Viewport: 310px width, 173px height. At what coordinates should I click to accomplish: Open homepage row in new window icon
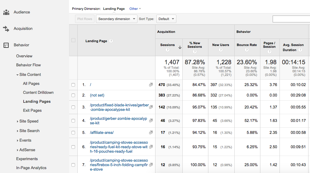point(151,85)
